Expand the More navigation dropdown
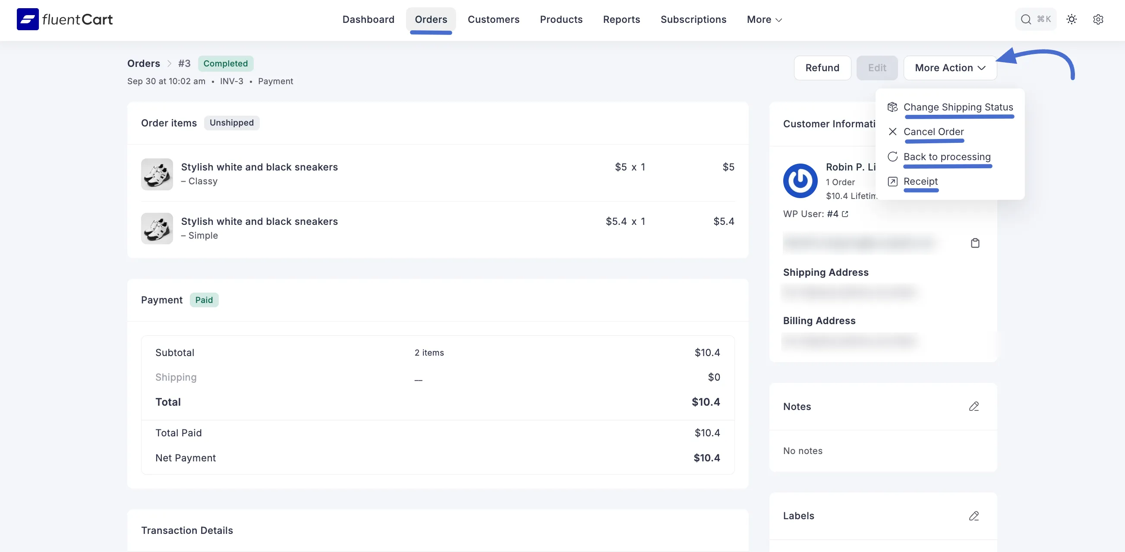This screenshot has width=1125, height=552. [763, 20]
